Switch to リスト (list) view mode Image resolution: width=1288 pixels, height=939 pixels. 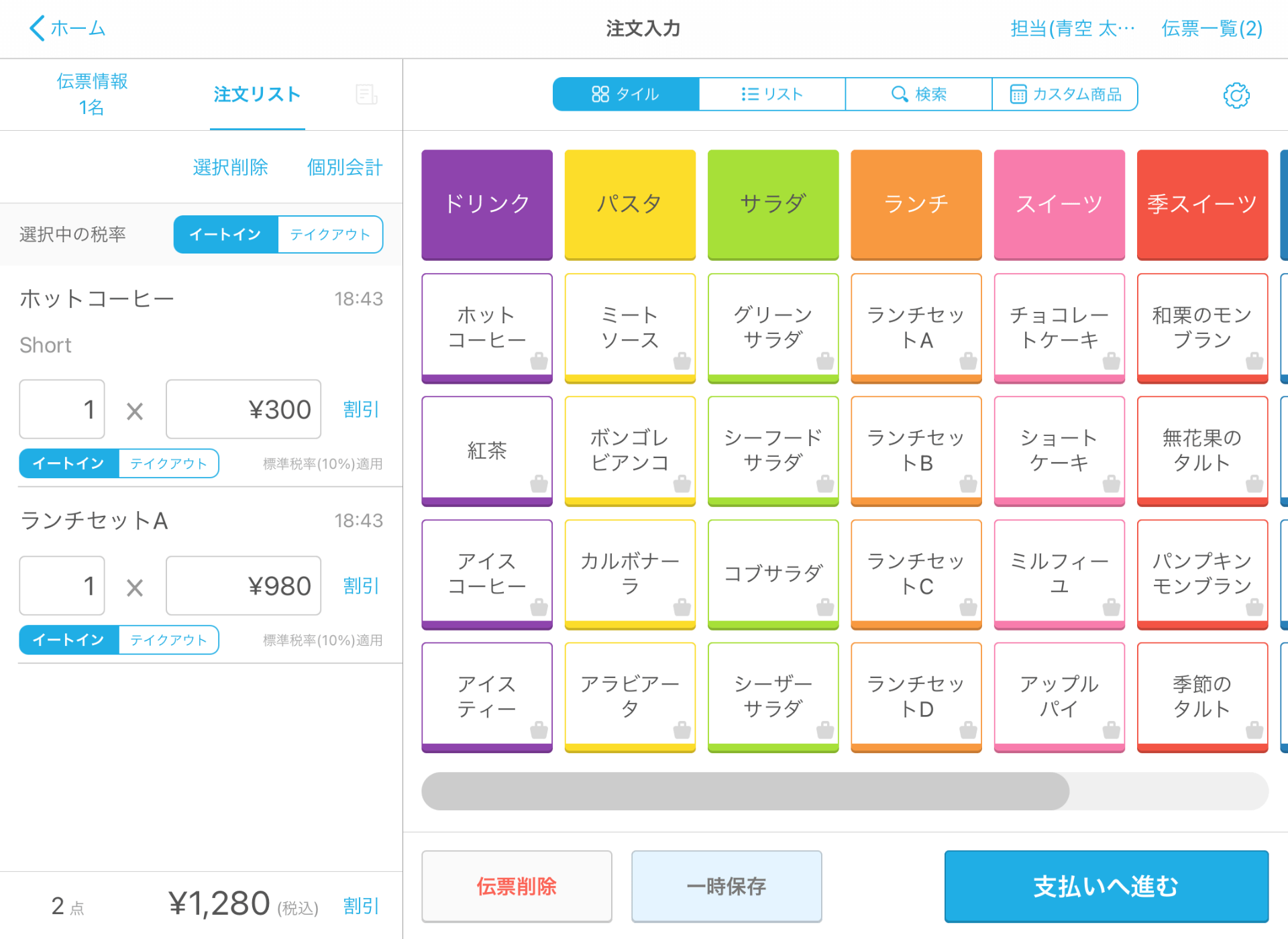(x=771, y=94)
